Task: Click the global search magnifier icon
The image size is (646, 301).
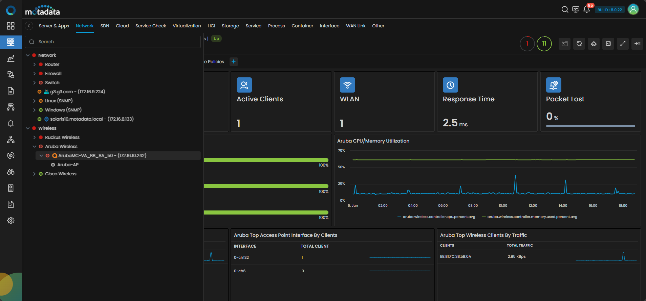Action: click(x=565, y=9)
